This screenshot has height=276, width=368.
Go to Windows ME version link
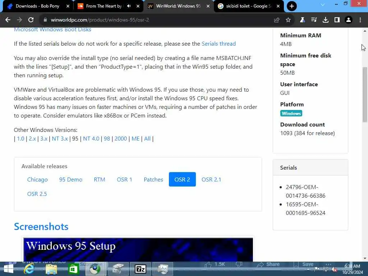pyautogui.click(x=135, y=139)
